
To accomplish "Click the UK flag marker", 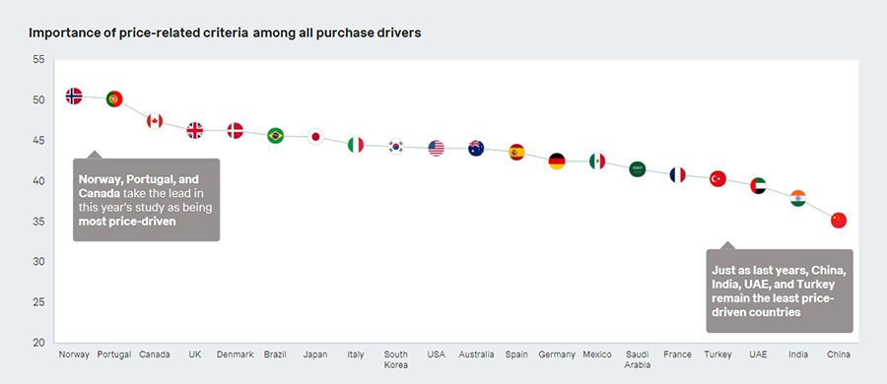I will tap(194, 131).
